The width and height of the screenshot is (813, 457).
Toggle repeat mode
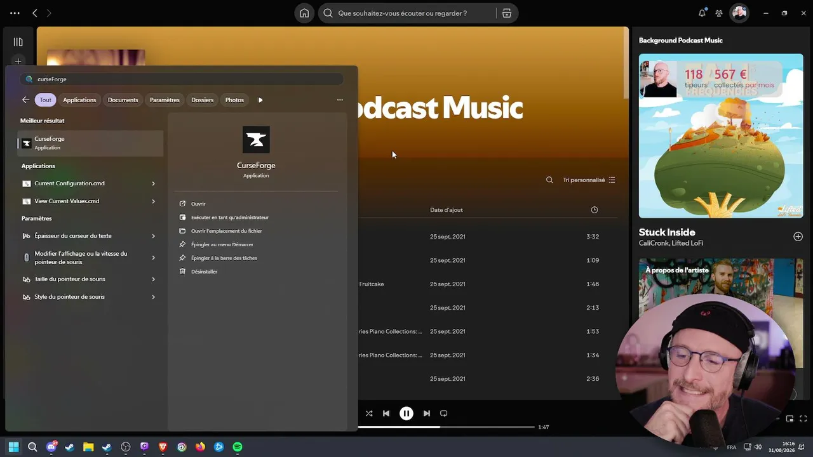[x=444, y=413]
